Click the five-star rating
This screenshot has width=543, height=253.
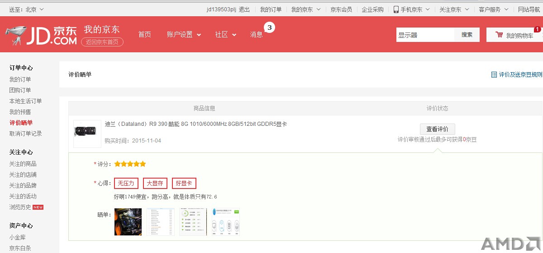[130, 164]
